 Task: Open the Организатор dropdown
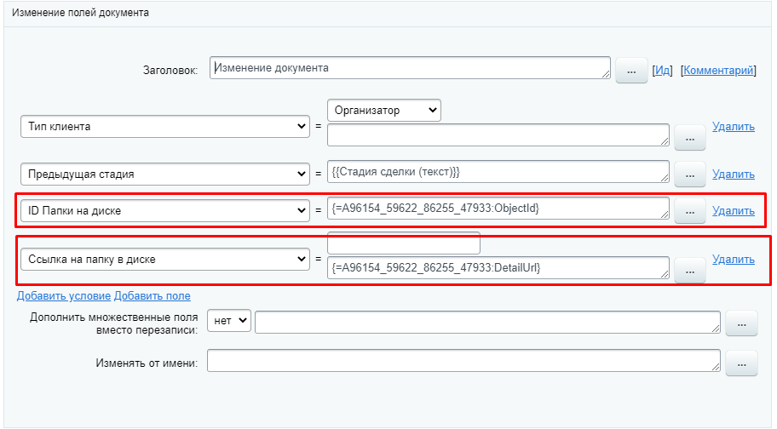pyautogui.click(x=383, y=110)
